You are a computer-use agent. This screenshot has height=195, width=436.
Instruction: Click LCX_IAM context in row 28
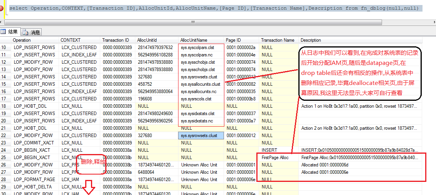[x=70, y=180]
